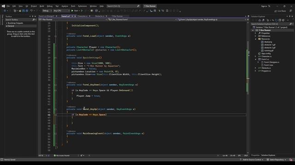Close the Toolbox panel
This screenshot has width=295, height=165.
(x=35, y=16)
